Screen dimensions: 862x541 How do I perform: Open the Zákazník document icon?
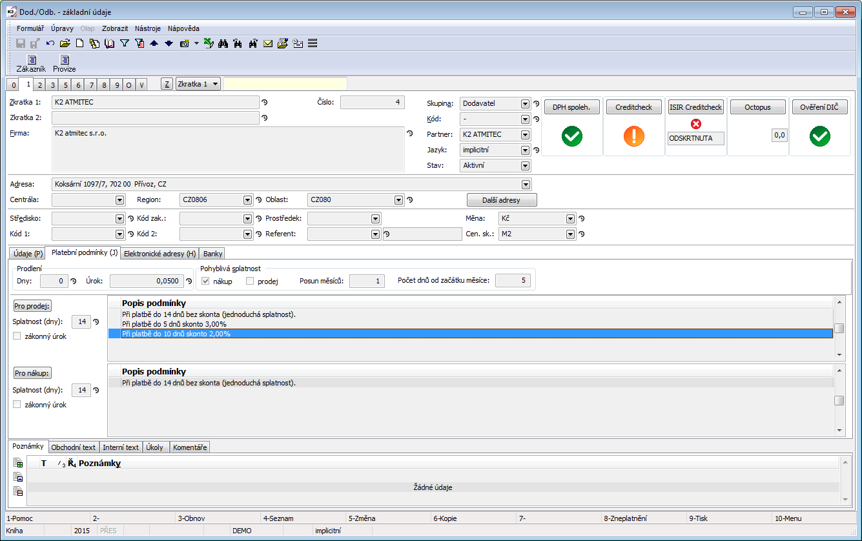[x=31, y=60]
